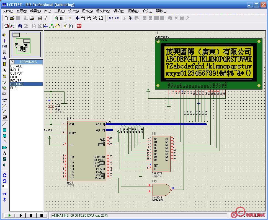The height and width of the screenshot is (220, 268).
Task: Toggle the false origin crosshair
Action: (x=70, y=18)
